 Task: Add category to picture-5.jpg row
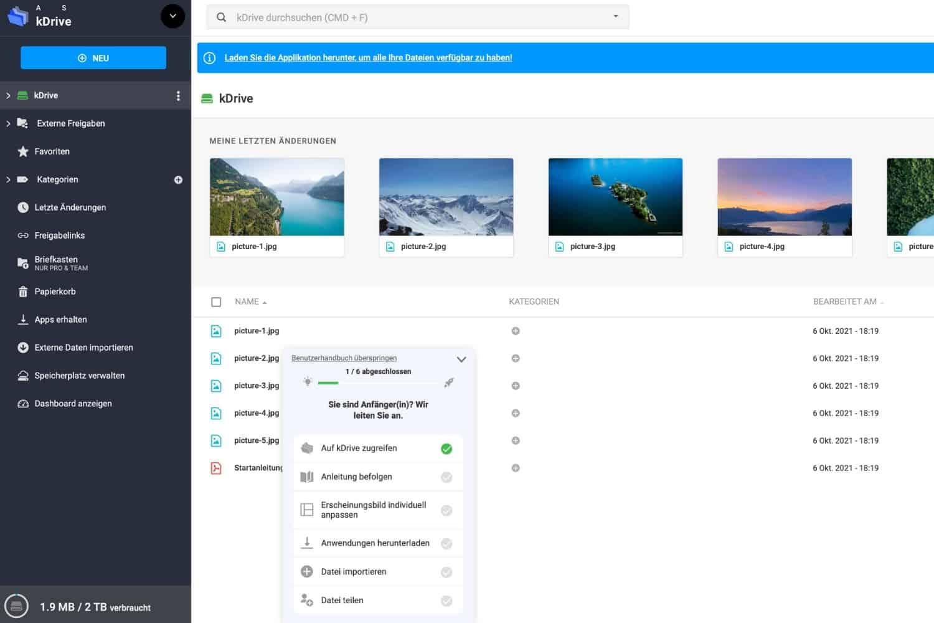click(516, 440)
